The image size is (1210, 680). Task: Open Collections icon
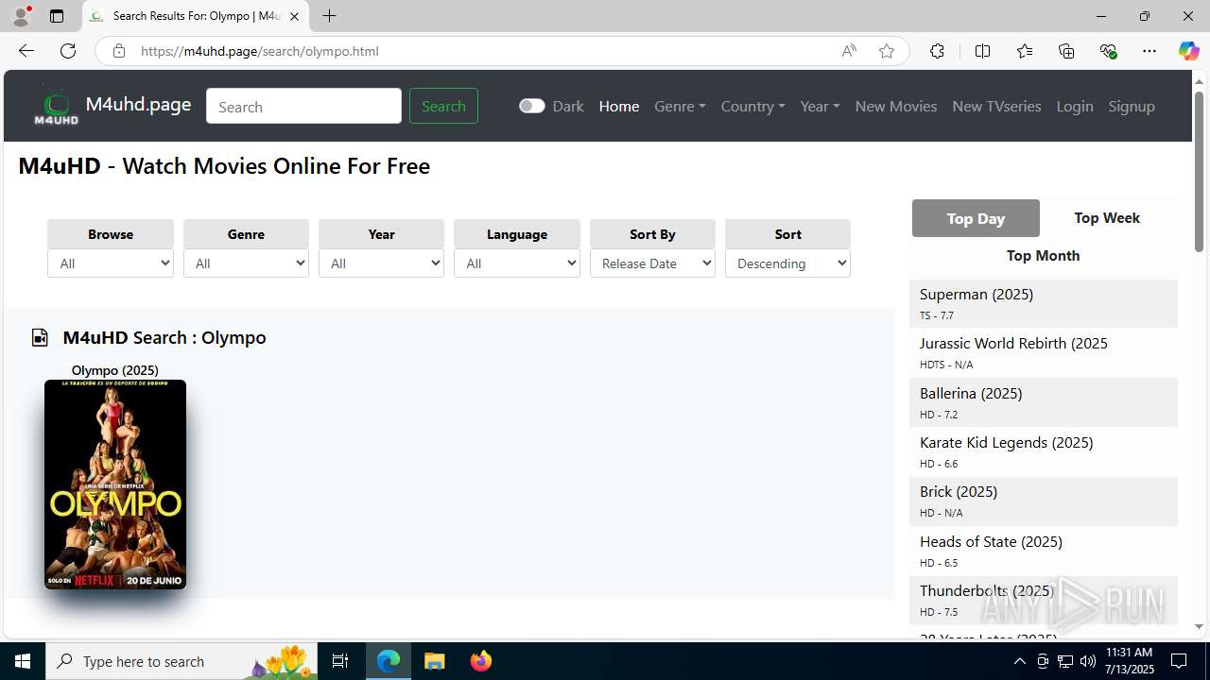coord(1066,51)
